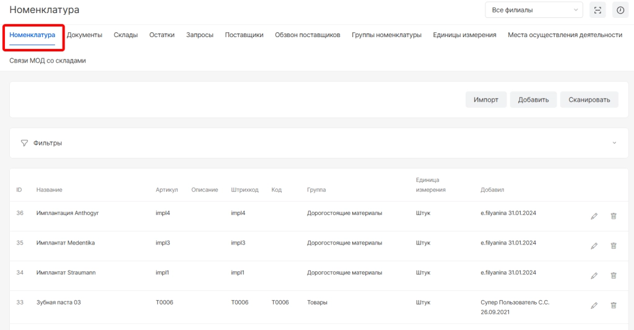Image resolution: width=634 pixels, height=330 pixels.
Task: Edit Имплантат Straumann row pencil icon
Action: tap(594, 276)
